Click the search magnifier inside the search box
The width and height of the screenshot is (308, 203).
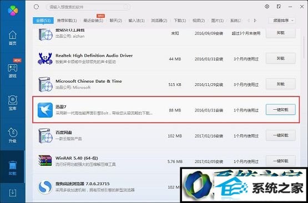coord(126,7)
